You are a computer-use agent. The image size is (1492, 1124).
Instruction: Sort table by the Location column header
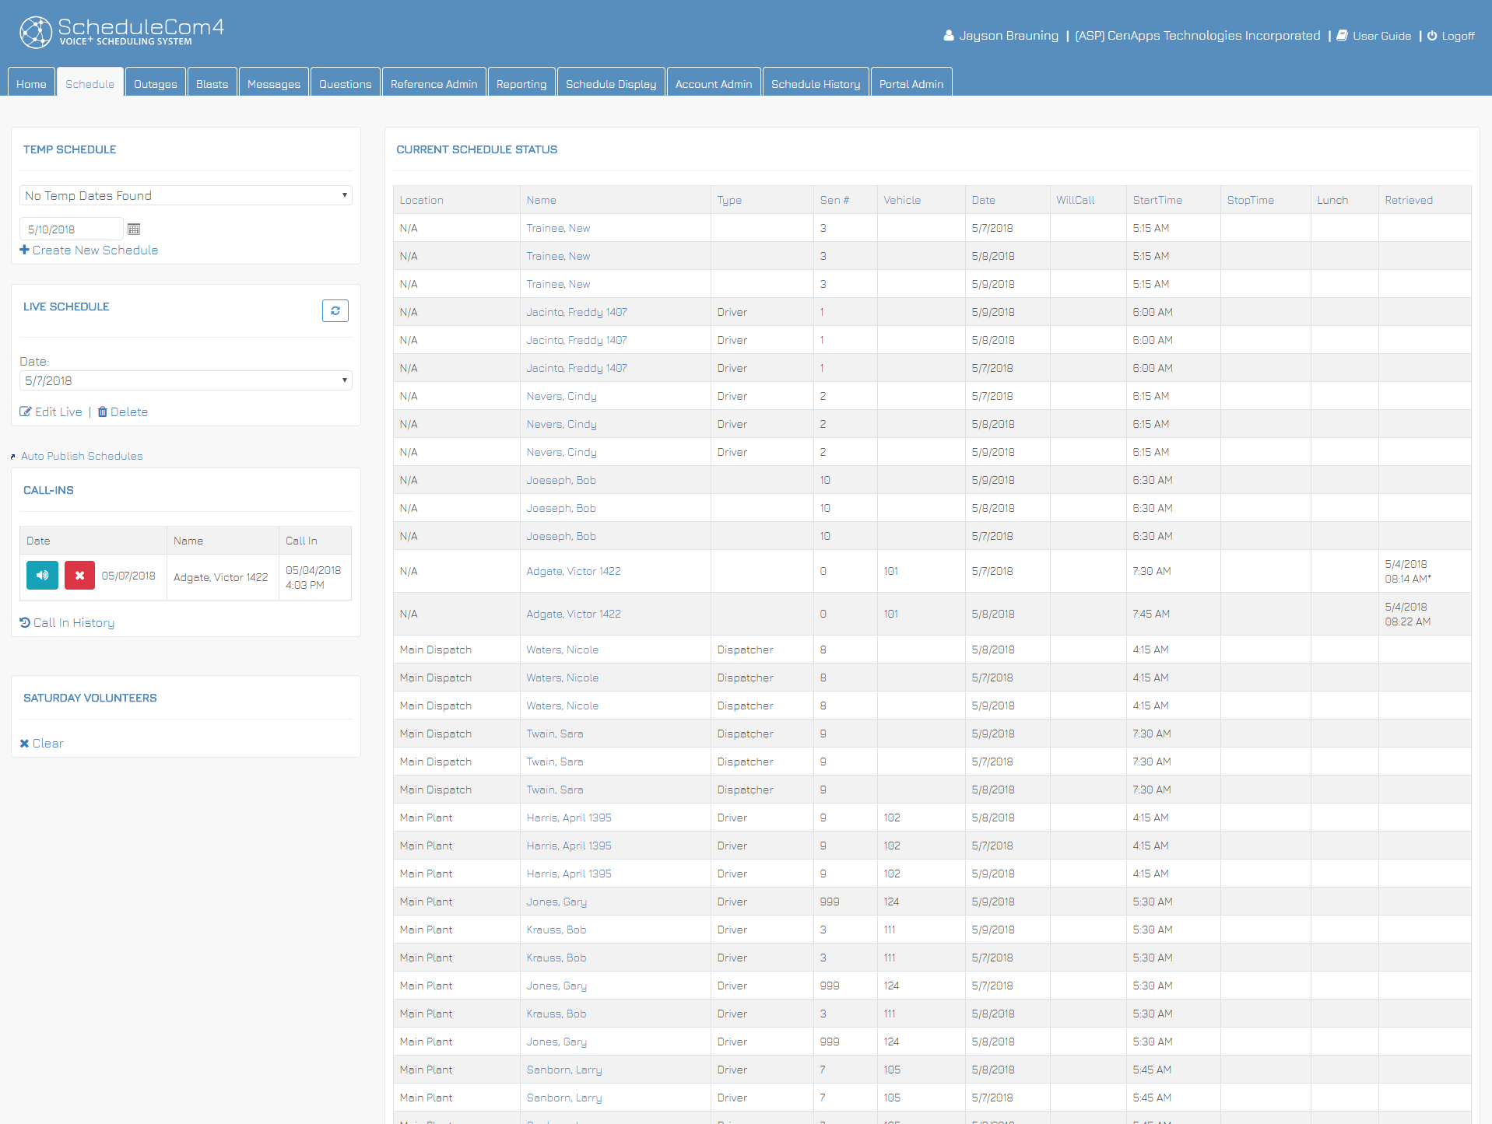click(422, 200)
